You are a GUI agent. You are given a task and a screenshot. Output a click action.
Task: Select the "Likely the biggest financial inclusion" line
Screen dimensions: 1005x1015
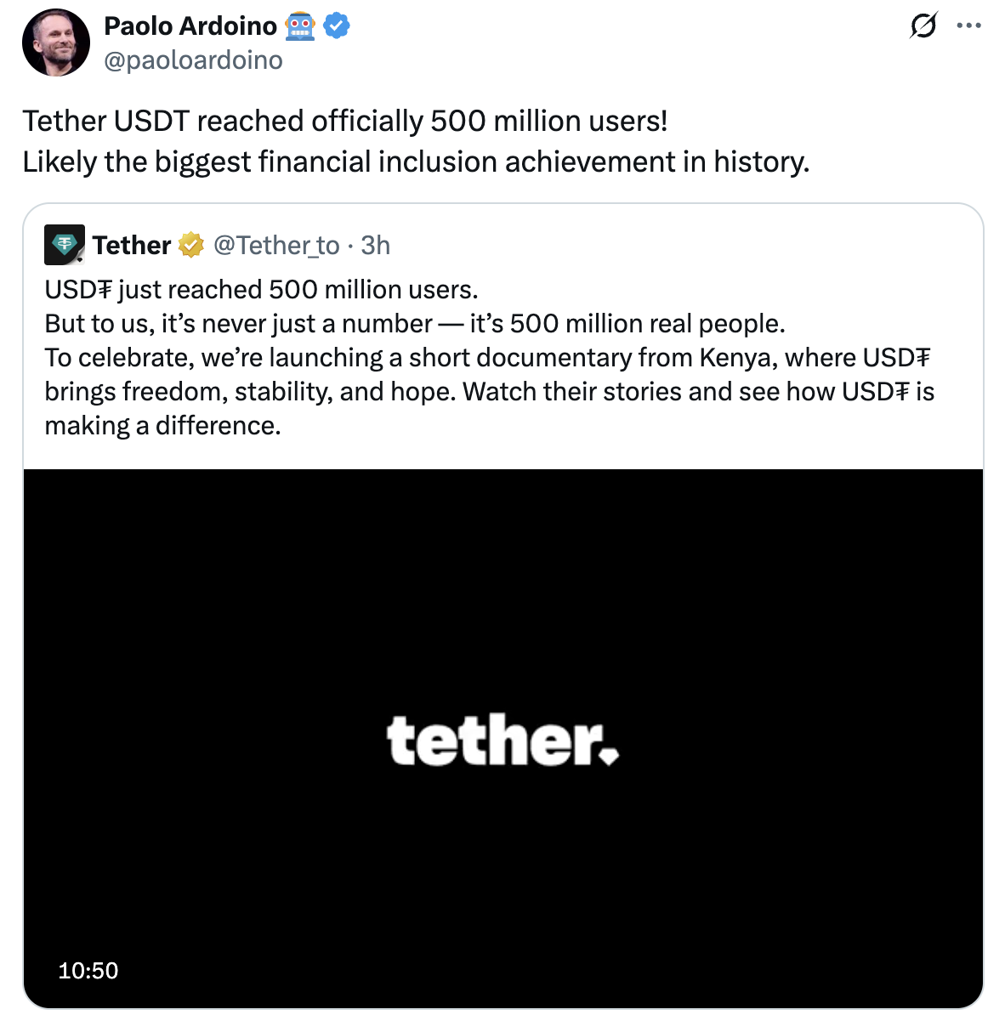point(416,162)
